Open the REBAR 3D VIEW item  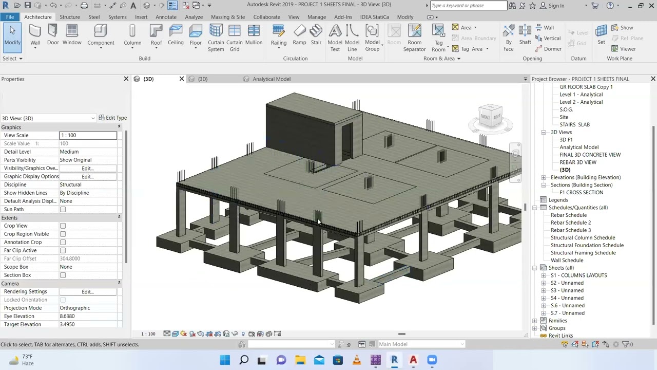click(x=577, y=162)
